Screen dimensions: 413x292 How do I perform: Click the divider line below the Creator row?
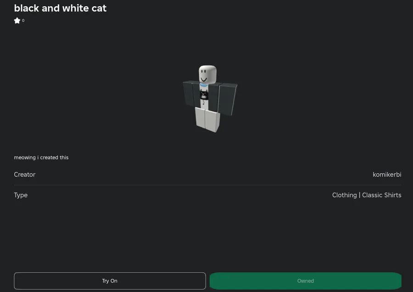(x=207, y=185)
